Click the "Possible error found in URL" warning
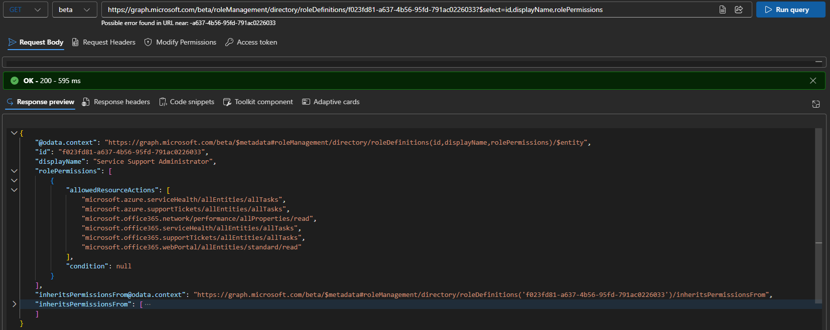 pyautogui.click(x=188, y=23)
